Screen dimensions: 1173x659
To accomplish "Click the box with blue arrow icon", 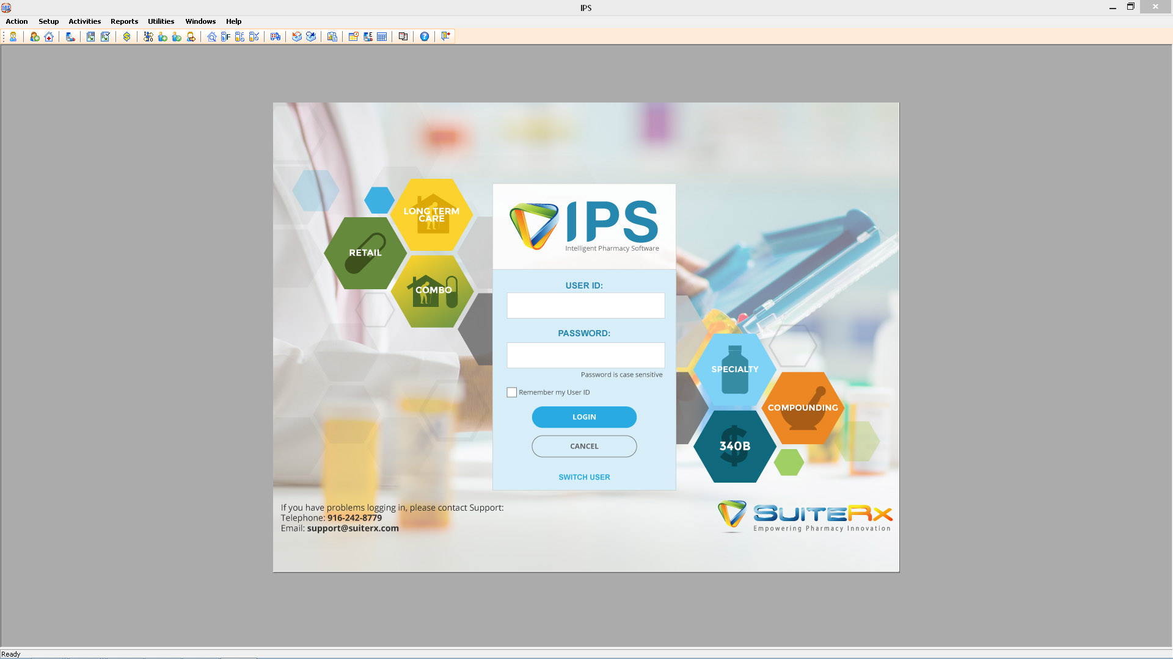I will [x=311, y=37].
